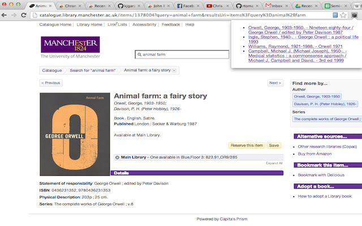
Task: Click the Save button
Action: point(274,146)
